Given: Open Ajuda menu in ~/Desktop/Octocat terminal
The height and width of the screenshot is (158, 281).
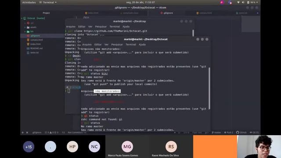Looking at the screenshot, I should pyautogui.click(x=142, y=44).
